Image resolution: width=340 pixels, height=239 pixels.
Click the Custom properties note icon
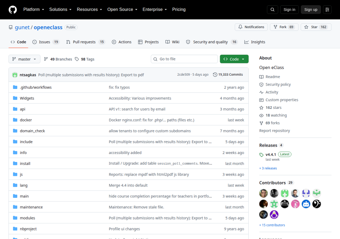point(261,100)
